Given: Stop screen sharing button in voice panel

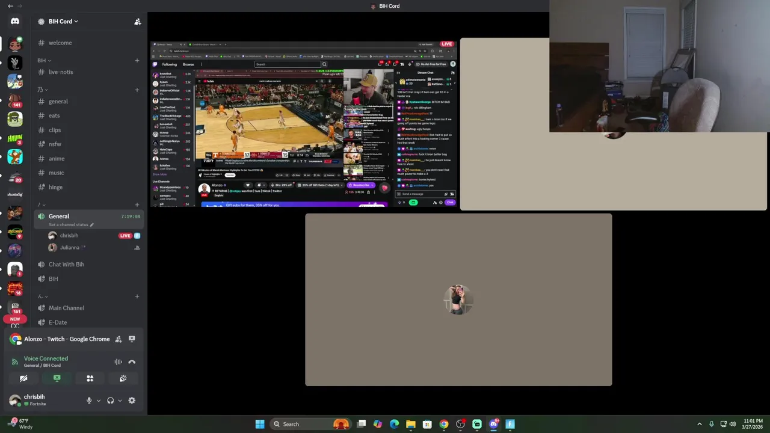Looking at the screenshot, I should pos(57,378).
